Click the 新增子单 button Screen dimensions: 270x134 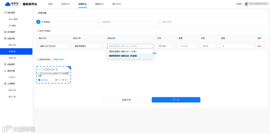pyautogui.click(x=126, y=100)
